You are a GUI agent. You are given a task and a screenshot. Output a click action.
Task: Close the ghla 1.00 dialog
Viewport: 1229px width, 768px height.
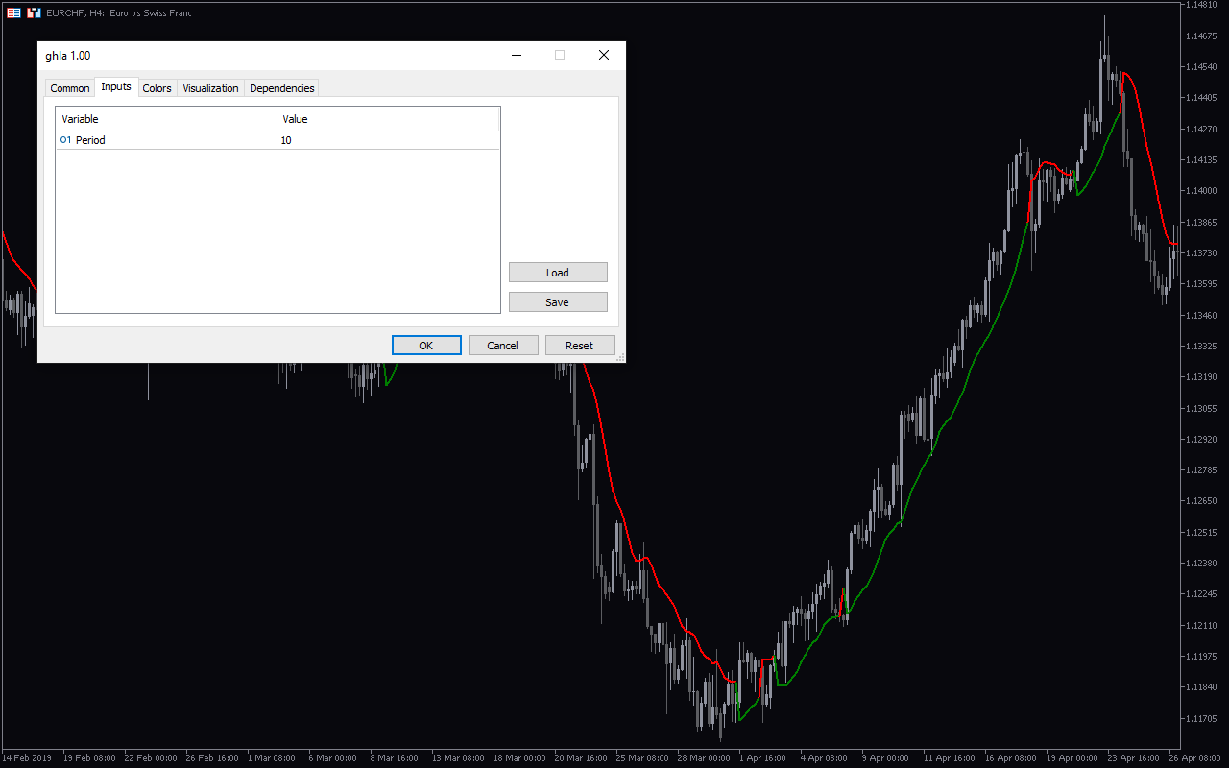(604, 56)
